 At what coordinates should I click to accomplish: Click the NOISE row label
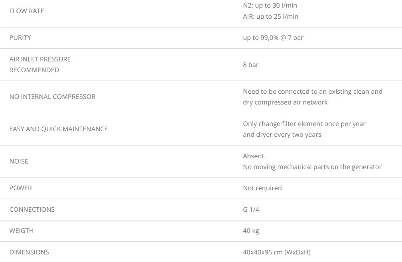click(19, 161)
